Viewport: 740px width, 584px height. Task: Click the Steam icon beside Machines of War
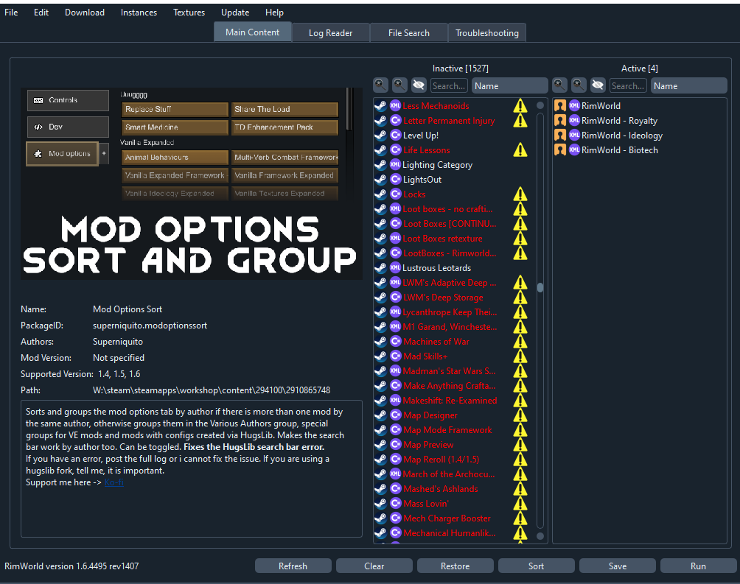[380, 342]
